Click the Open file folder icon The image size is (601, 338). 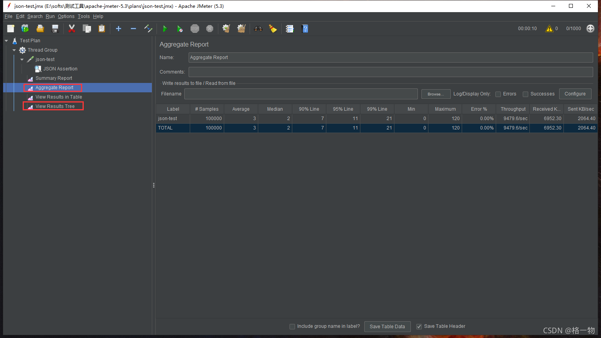40,29
